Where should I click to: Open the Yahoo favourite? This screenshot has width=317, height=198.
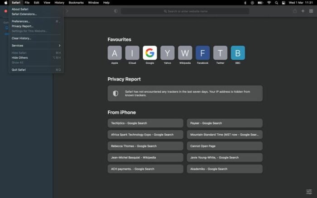coord(168,53)
